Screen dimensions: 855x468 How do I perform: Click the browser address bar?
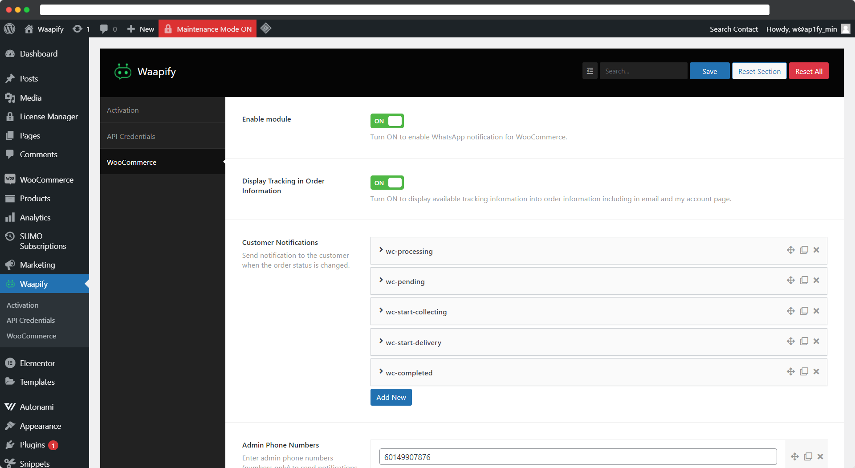point(404,10)
